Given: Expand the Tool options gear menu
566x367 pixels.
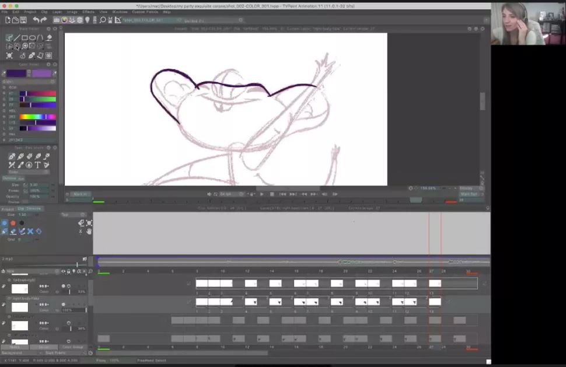Looking at the screenshot, I should point(49,148).
